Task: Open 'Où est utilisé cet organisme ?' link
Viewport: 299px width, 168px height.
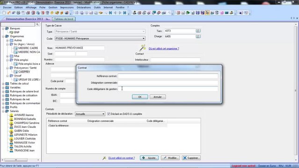Action: tap(164, 49)
